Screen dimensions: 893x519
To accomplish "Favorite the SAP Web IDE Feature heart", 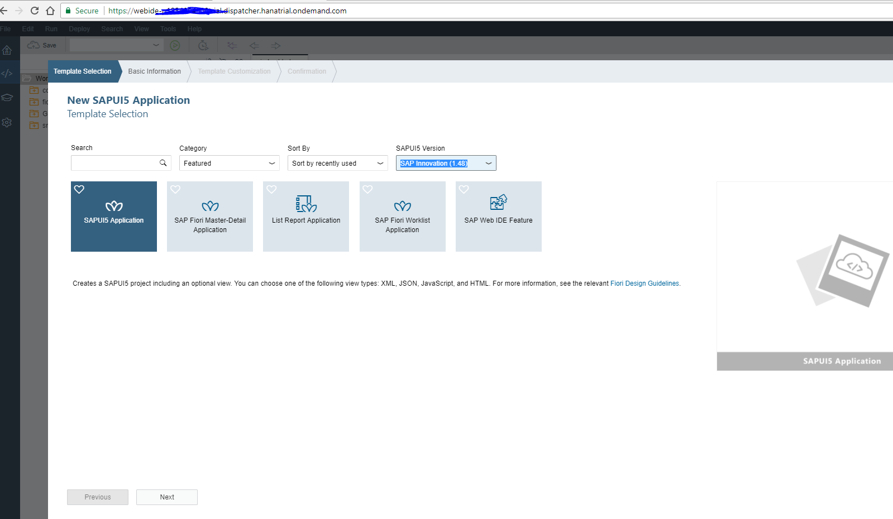I will (464, 189).
